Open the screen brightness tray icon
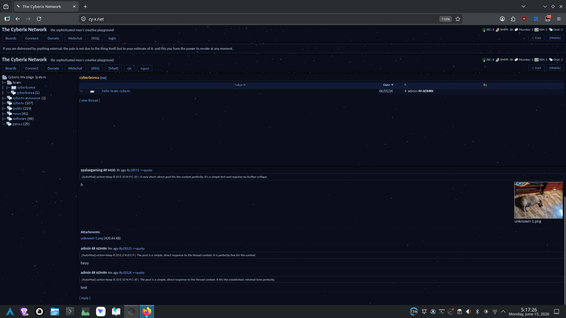The height and width of the screenshot is (318, 566). tap(486, 312)
